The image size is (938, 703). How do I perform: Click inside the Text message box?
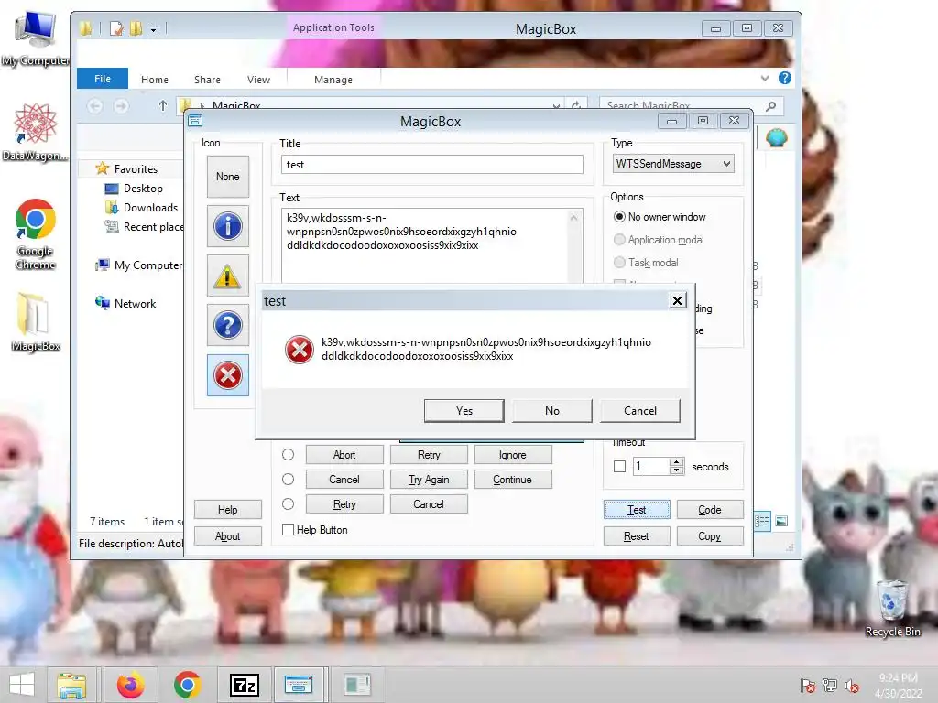point(426,245)
